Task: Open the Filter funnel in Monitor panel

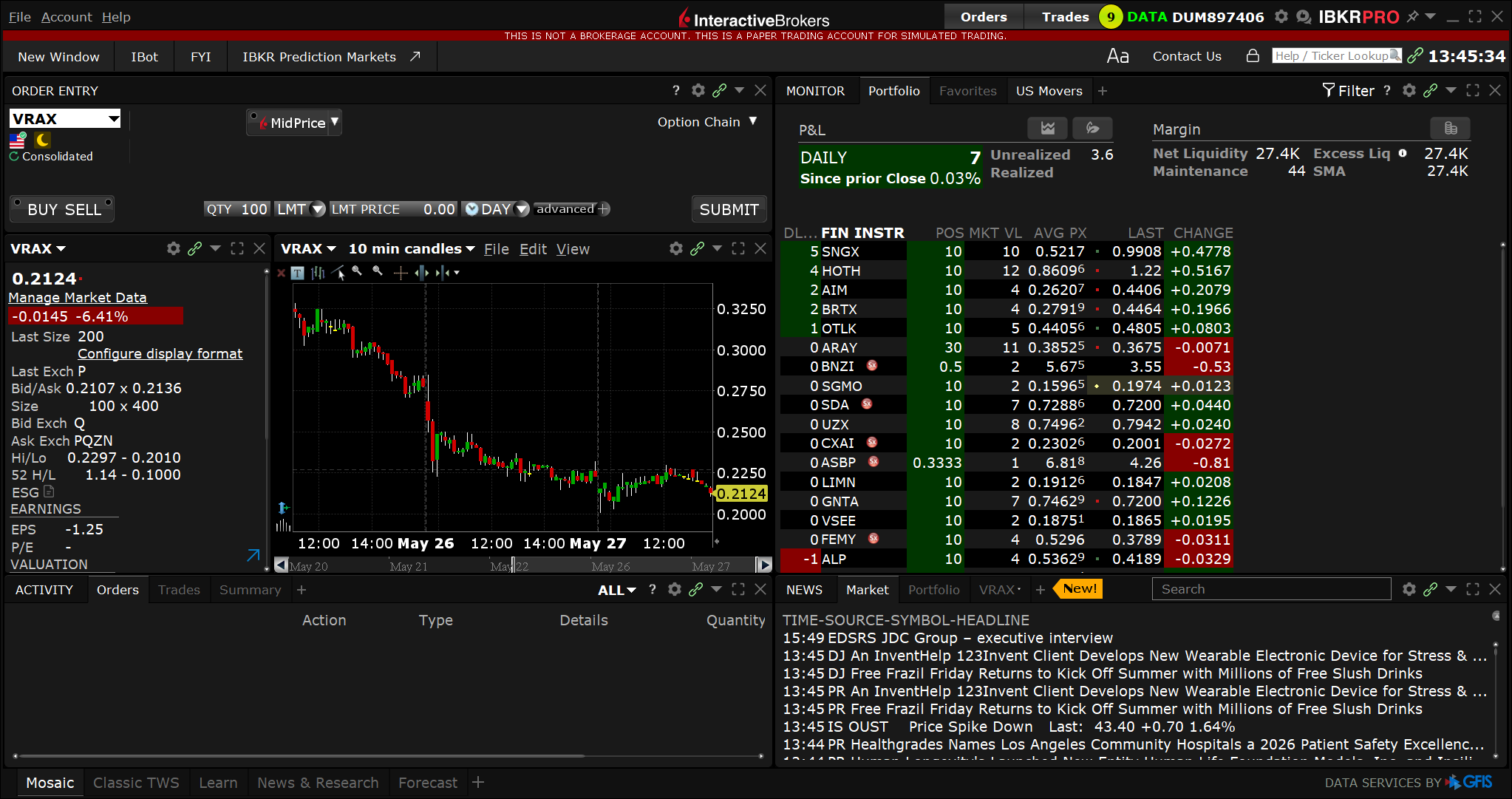Action: click(x=1347, y=90)
